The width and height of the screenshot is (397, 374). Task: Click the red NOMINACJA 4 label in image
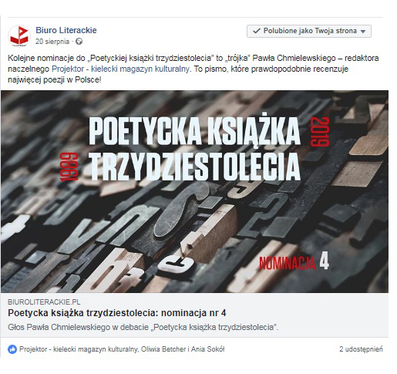pyautogui.click(x=294, y=262)
